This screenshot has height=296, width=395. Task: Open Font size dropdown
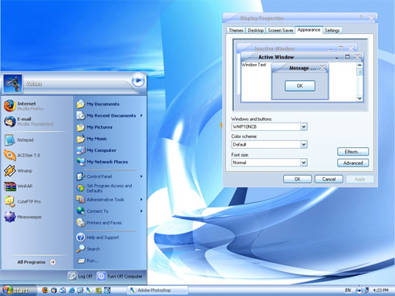[x=304, y=163]
